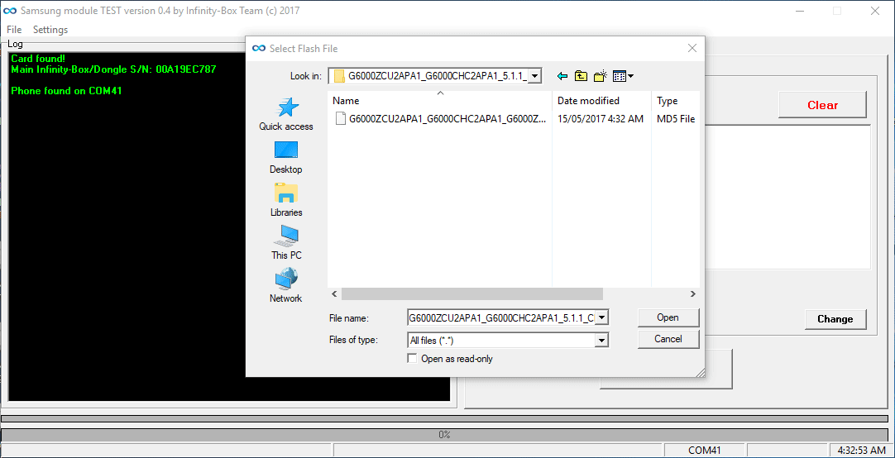Click the Infinity logo in Select Flash File dialog

click(x=259, y=49)
